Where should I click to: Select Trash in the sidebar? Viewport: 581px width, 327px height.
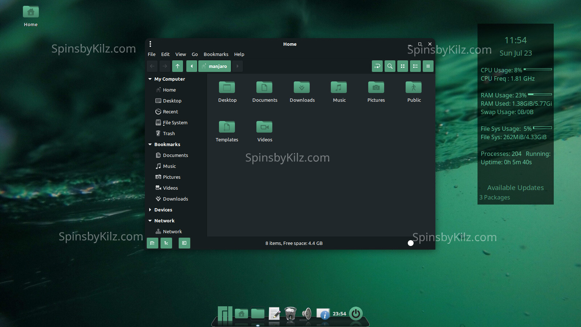(x=168, y=133)
